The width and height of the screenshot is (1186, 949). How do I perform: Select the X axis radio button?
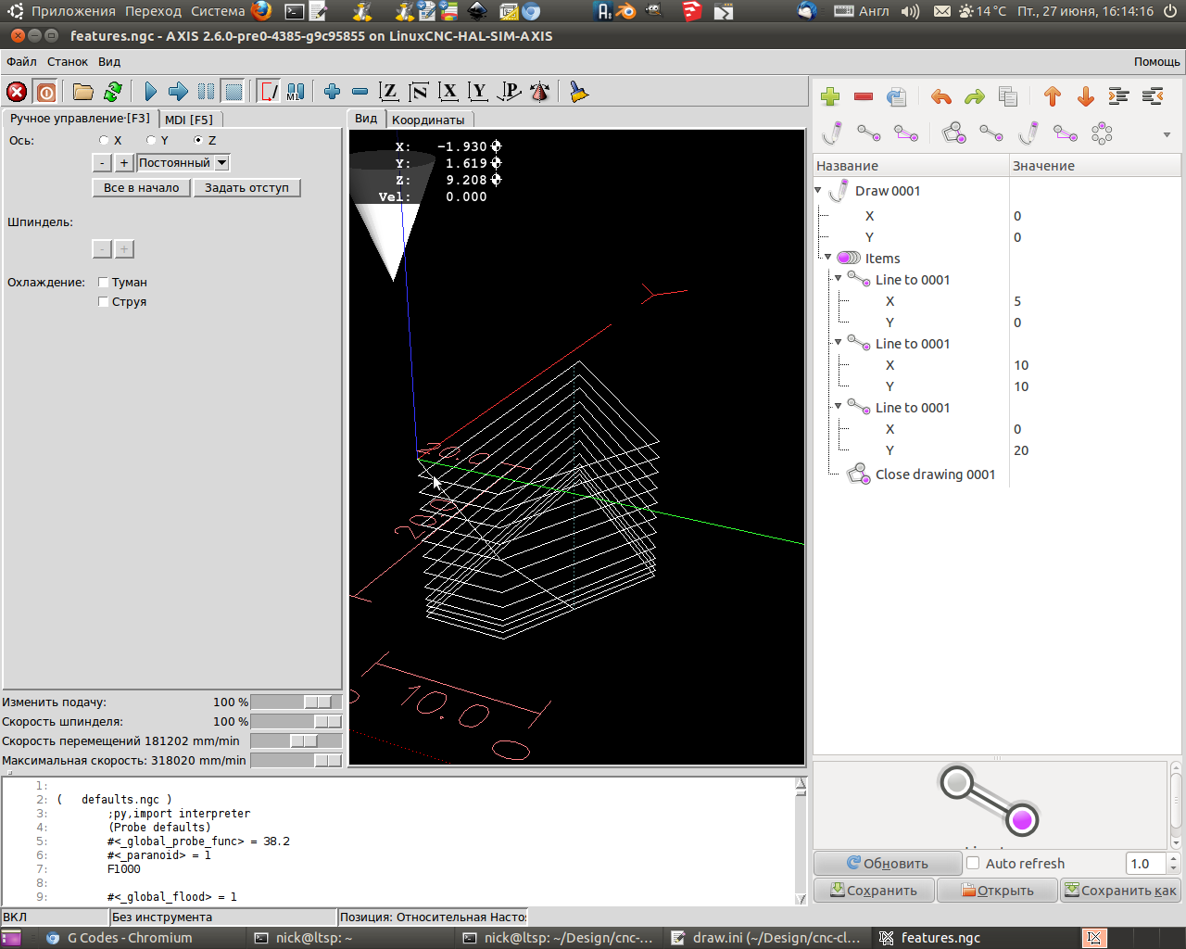[x=105, y=141]
